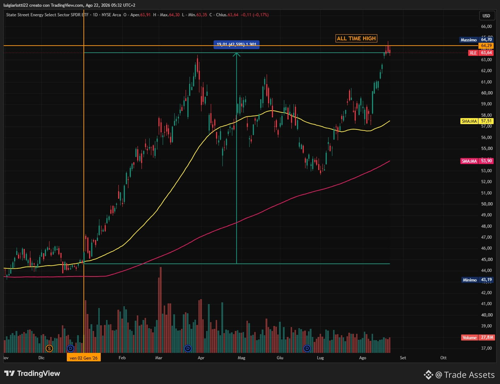
Task: Click the 45,00 price scale value
Action: (x=486, y=260)
